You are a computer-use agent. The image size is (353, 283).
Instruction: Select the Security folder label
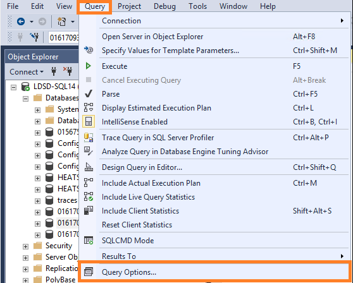59,246
